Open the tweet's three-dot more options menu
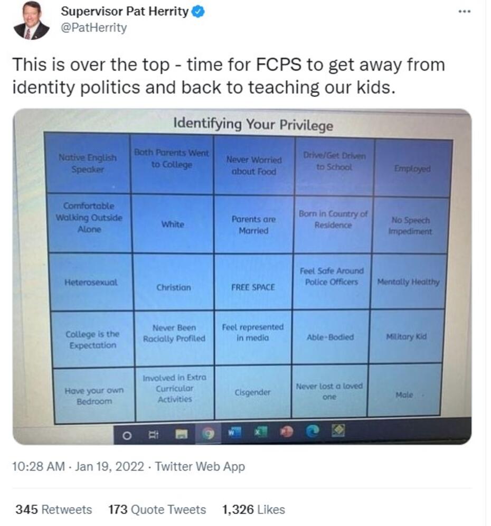This screenshot has height=526, width=491. pos(464,12)
